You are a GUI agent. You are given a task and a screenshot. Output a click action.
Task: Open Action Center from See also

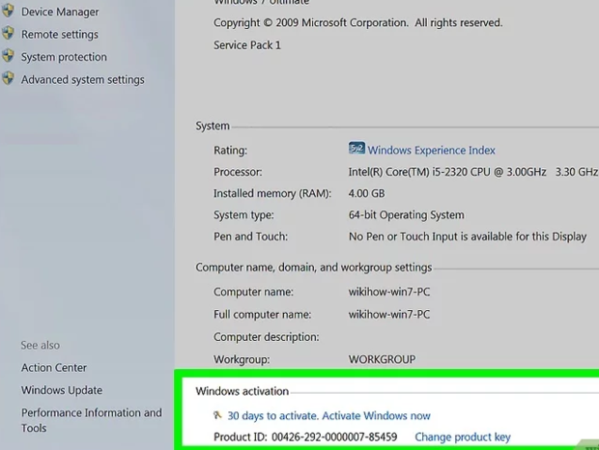click(54, 368)
